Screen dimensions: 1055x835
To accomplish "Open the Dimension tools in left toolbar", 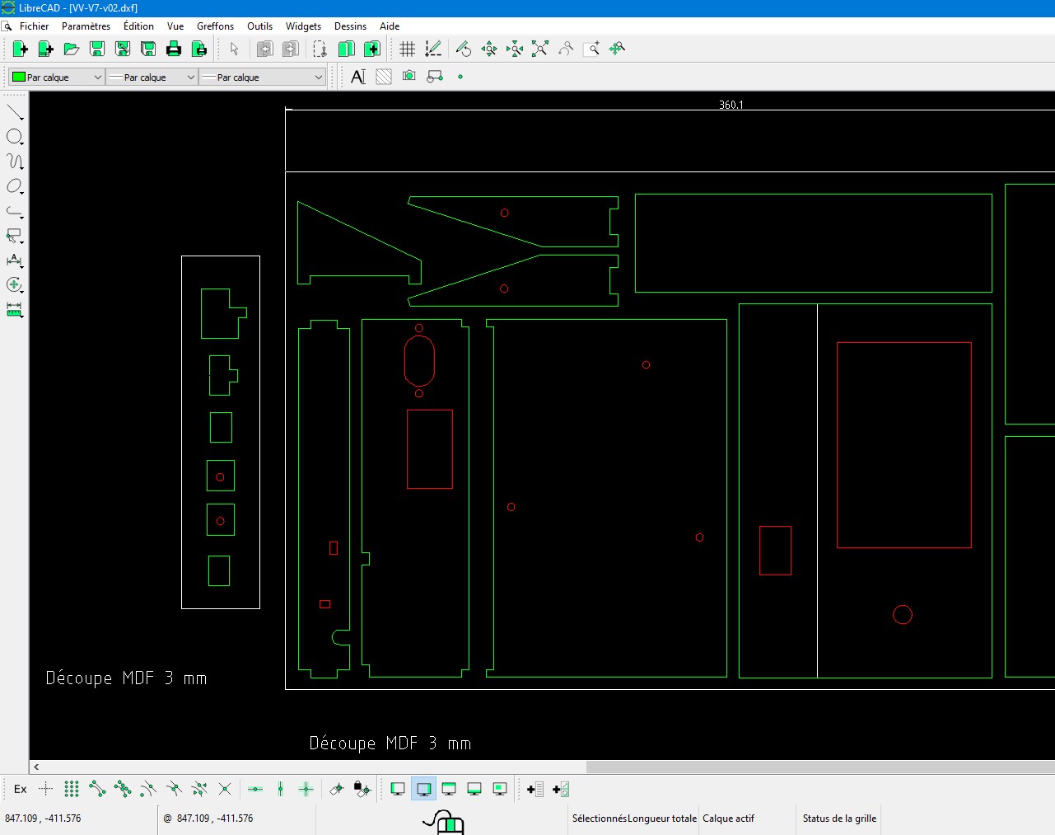I will coord(15,260).
